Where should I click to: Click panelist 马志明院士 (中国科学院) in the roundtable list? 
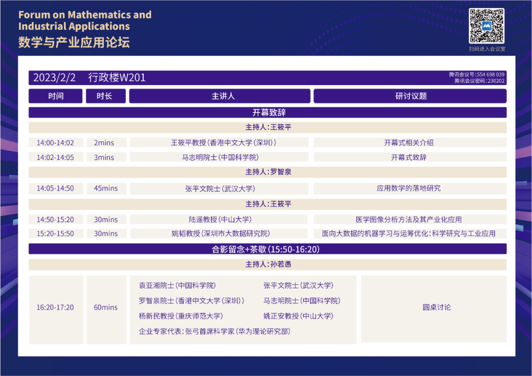[x=302, y=301]
